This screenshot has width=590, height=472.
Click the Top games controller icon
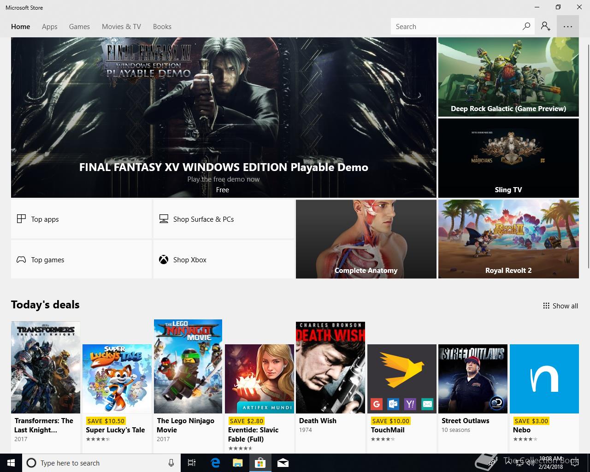21,260
